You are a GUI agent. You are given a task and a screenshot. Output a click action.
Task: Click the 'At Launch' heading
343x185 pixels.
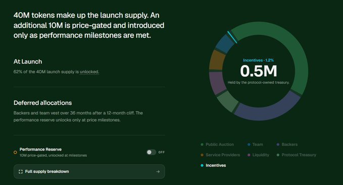(x=28, y=61)
